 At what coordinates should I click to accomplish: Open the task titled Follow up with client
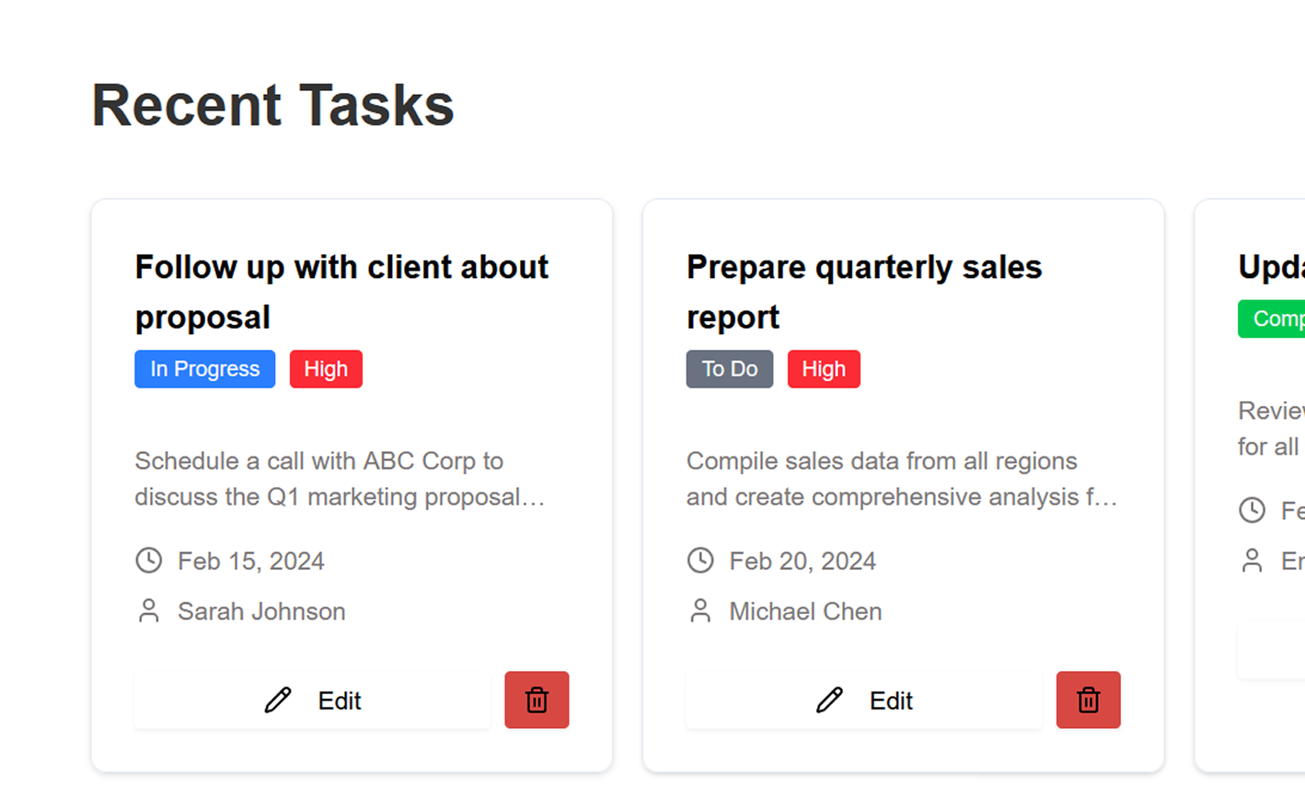click(341, 291)
